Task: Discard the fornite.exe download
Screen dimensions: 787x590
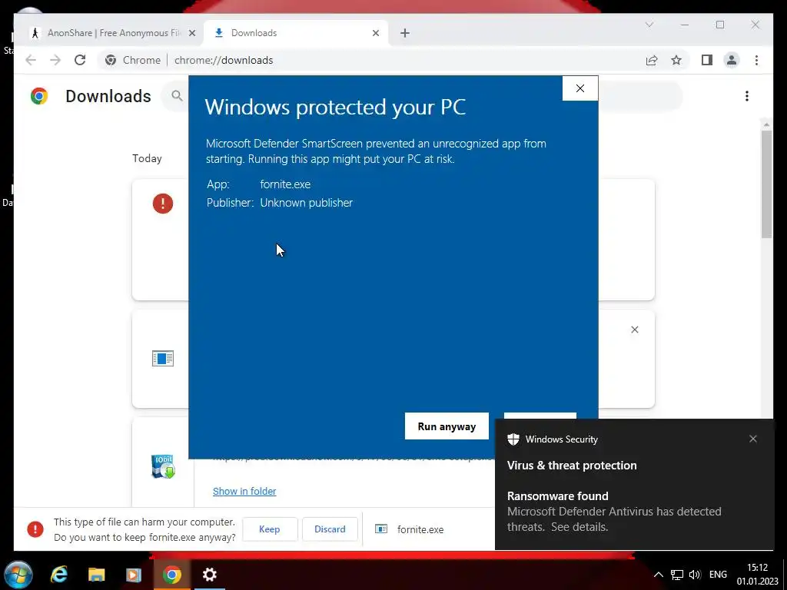Action: point(330,529)
